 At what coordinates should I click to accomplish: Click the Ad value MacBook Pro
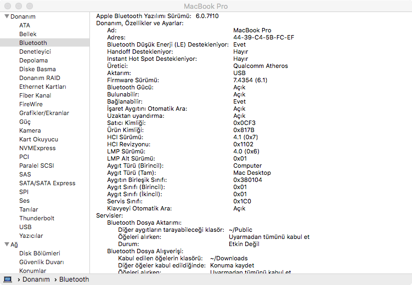tap(252, 31)
